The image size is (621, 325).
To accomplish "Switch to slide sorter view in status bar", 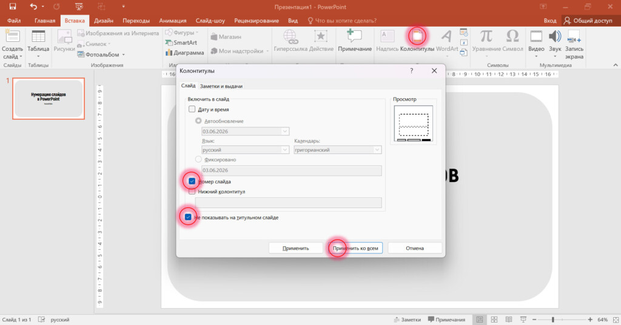I will point(494,320).
